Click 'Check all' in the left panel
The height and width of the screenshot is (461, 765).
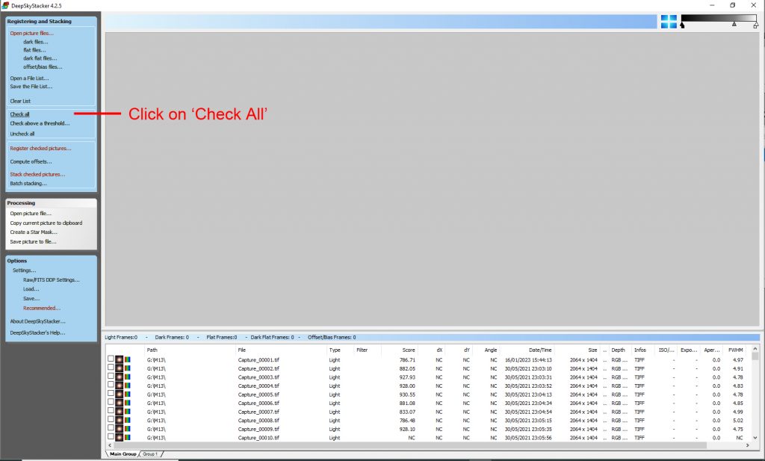(19, 114)
